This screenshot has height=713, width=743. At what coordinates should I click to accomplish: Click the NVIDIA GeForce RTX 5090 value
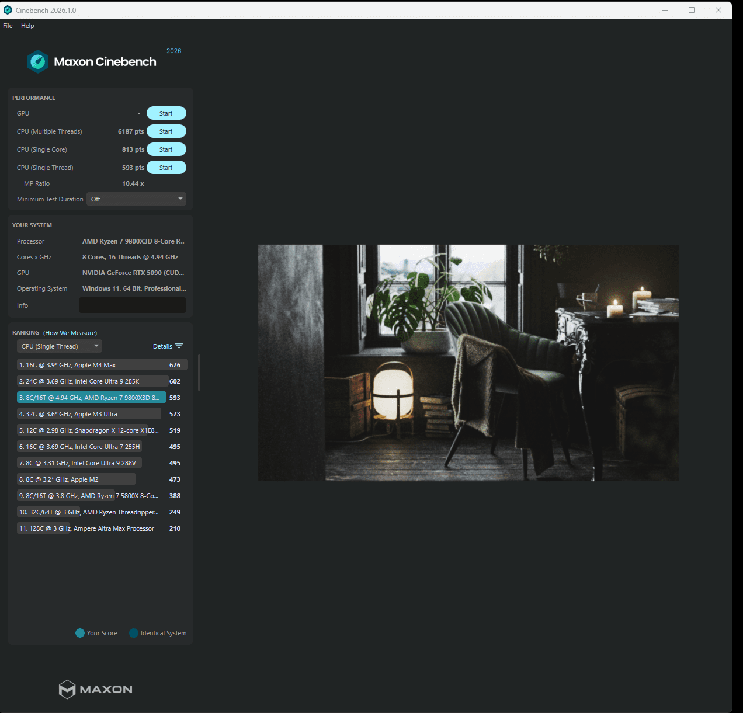pos(133,273)
